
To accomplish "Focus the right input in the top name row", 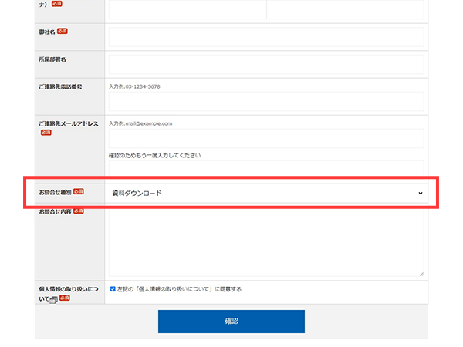I will [346, 8].
